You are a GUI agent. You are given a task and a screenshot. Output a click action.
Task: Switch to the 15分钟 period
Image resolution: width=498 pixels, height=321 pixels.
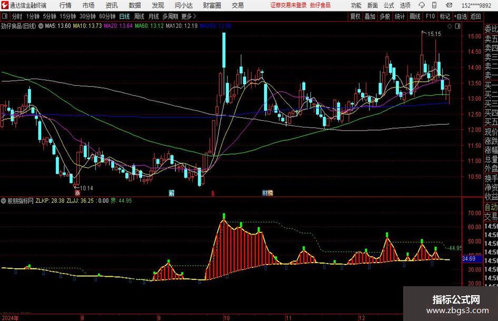(x=68, y=16)
